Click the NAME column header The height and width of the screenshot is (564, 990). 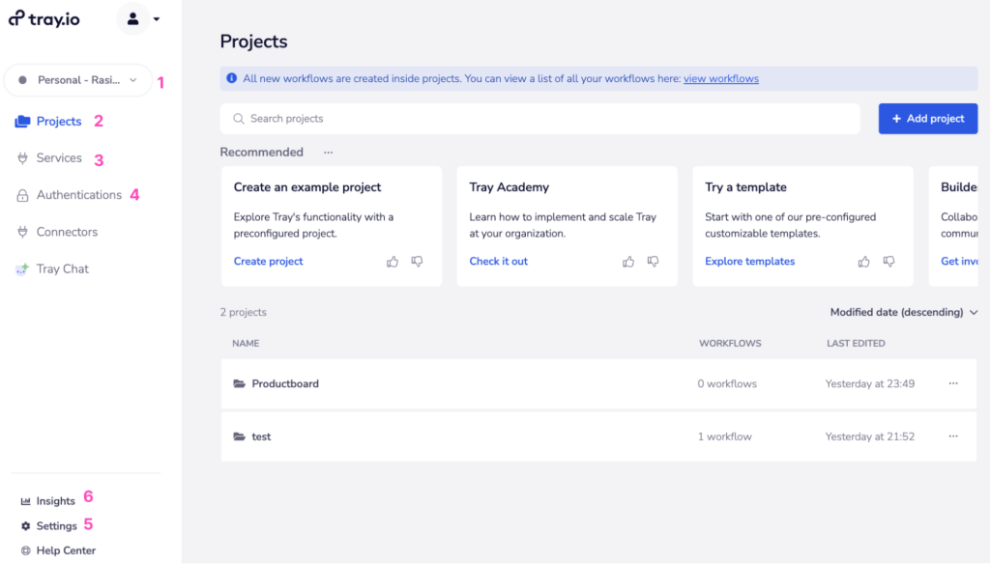point(246,343)
